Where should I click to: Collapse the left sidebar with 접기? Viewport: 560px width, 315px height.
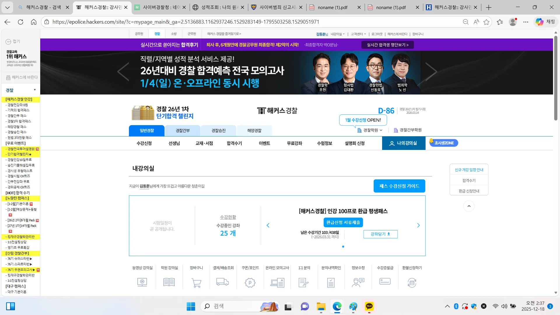click(x=13, y=41)
